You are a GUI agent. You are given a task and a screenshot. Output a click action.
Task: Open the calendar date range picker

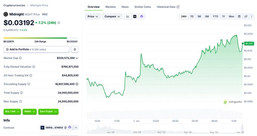(x=239, y=16)
